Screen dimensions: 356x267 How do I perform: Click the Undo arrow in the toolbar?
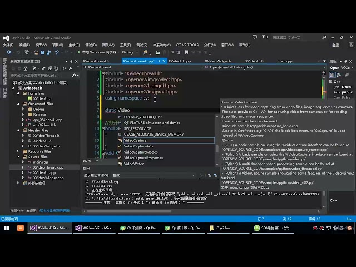pos(57,52)
